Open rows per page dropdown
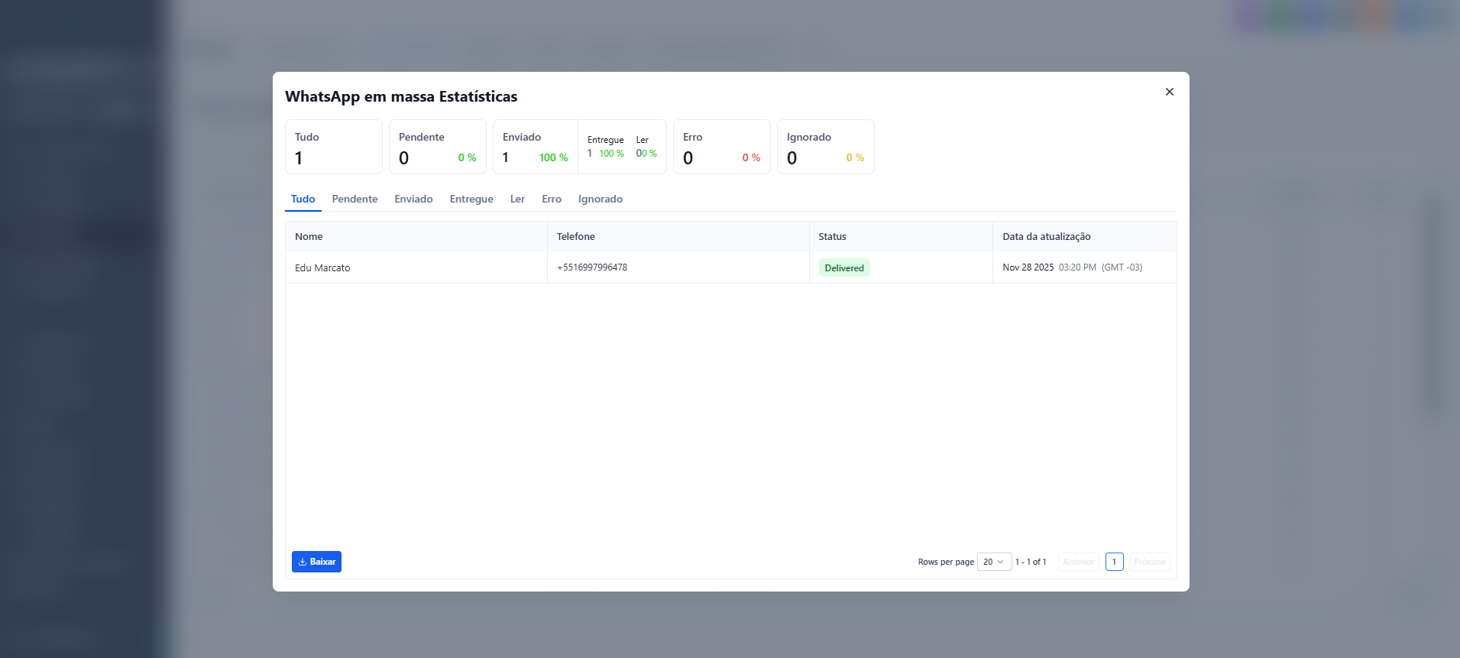The width and height of the screenshot is (1460, 658). 994,562
